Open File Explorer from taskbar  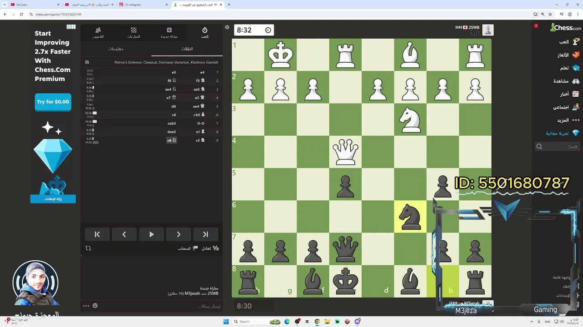pyautogui.click(x=327, y=322)
